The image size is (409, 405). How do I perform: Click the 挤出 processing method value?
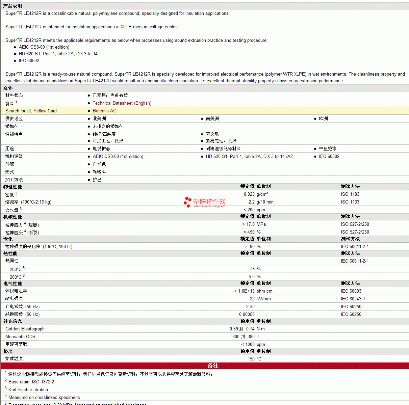[97, 180]
